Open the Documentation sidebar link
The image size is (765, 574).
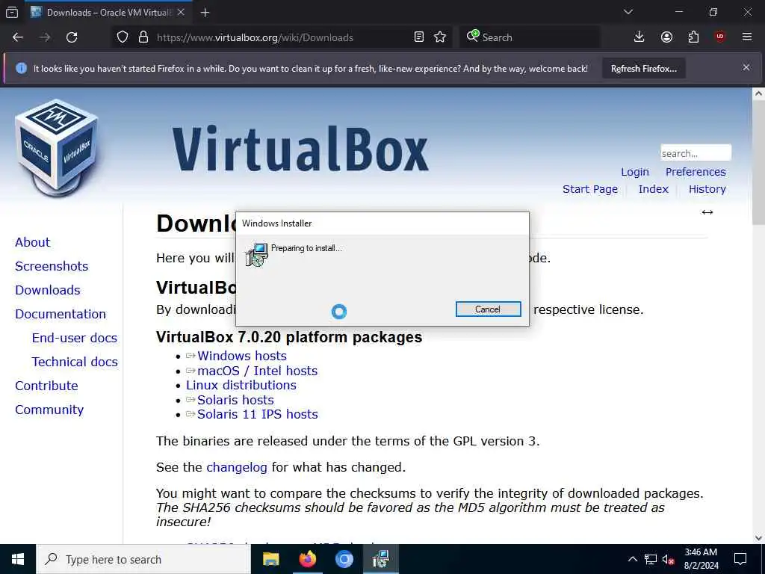point(61,314)
